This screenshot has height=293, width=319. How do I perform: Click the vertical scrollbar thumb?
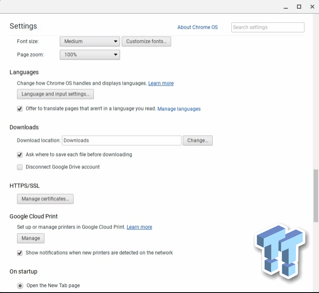(316, 196)
